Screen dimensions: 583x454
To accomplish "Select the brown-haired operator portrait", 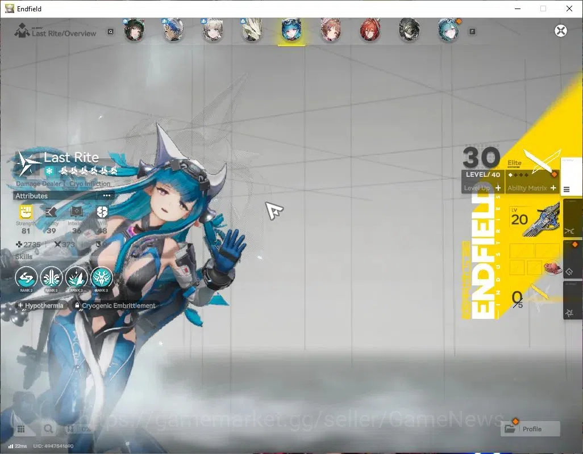I will (331, 30).
